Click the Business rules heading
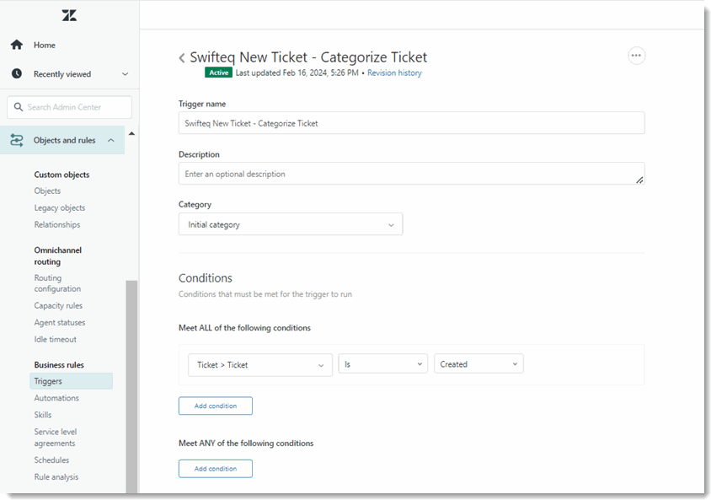The height and width of the screenshot is (500, 711). point(59,365)
